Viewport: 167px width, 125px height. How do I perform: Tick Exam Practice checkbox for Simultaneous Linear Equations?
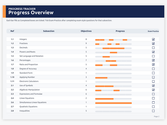click(153, 102)
